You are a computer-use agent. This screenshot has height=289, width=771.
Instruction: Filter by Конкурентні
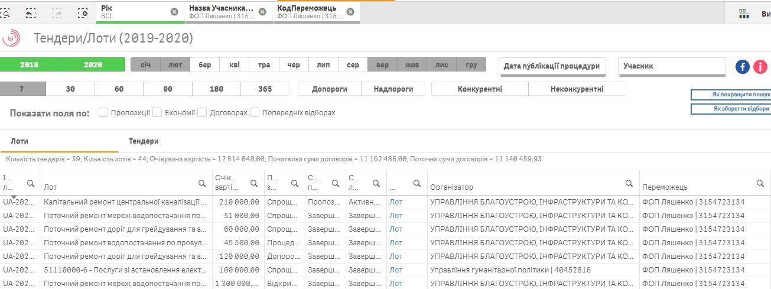tap(480, 89)
